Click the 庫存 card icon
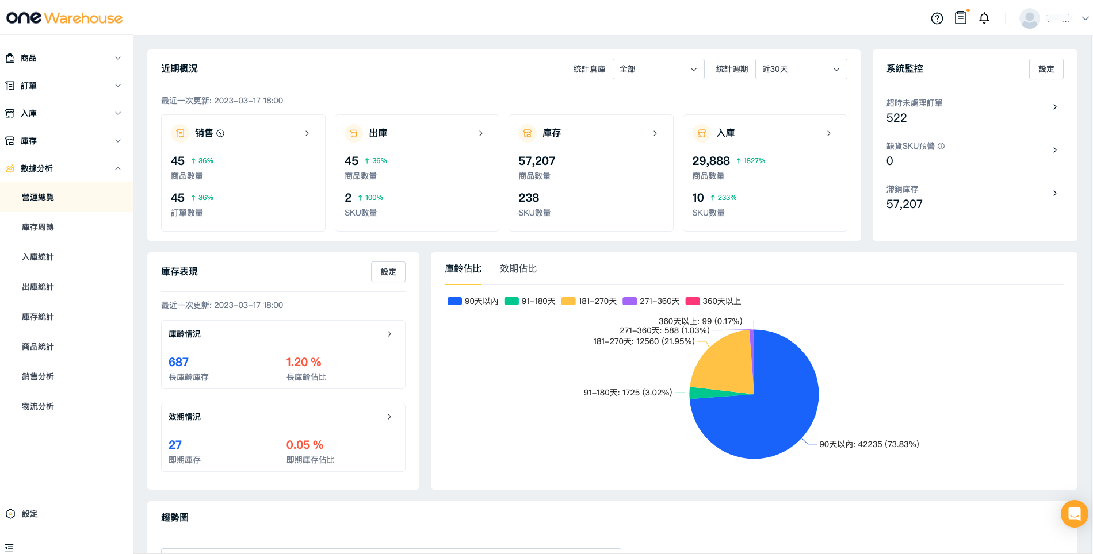Viewport: 1093px width, 554px height. [x=528, y=133]
